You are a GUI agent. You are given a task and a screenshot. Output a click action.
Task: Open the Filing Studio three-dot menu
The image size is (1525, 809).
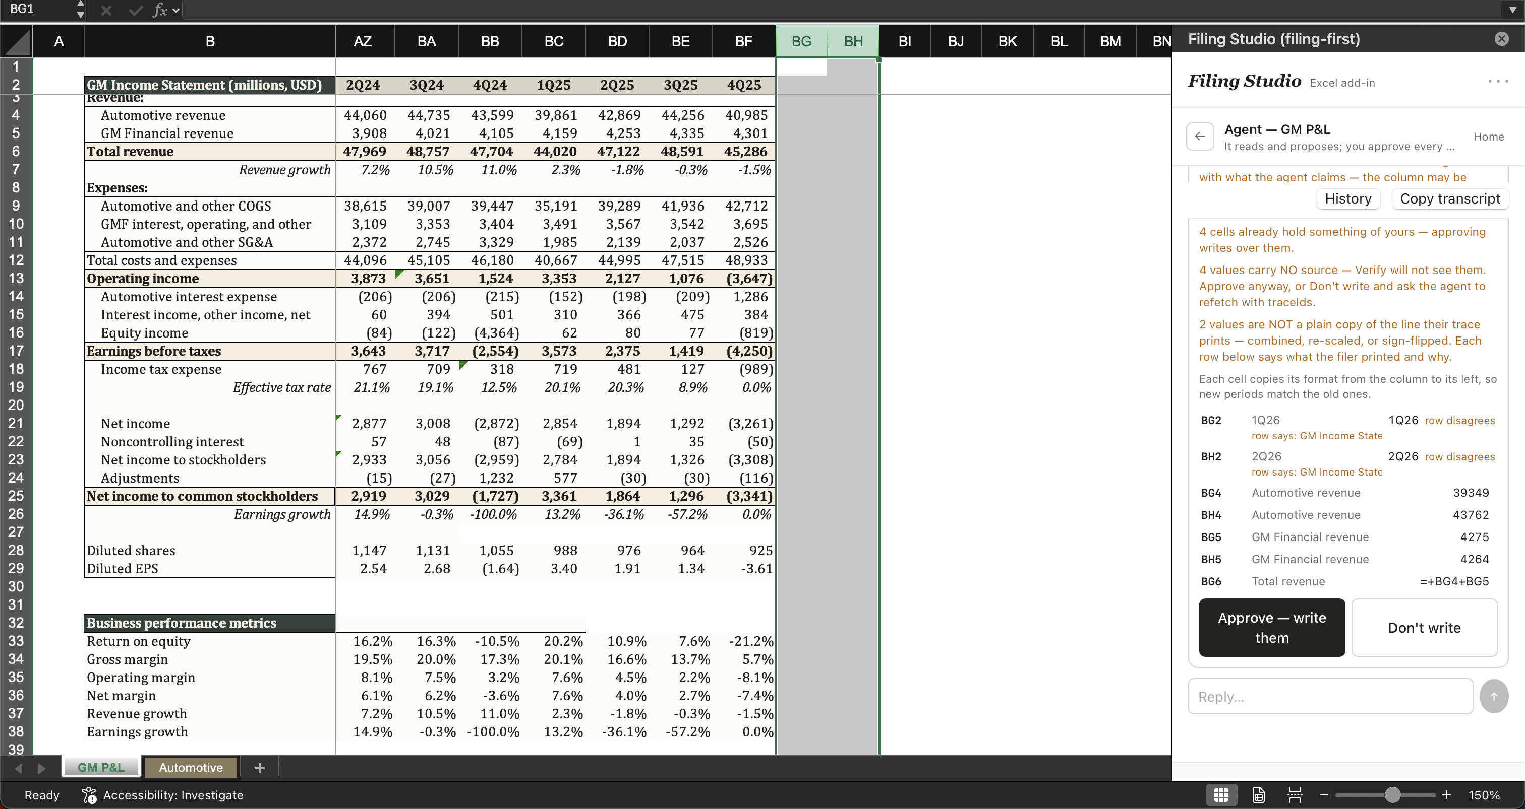click(1498, 81)
